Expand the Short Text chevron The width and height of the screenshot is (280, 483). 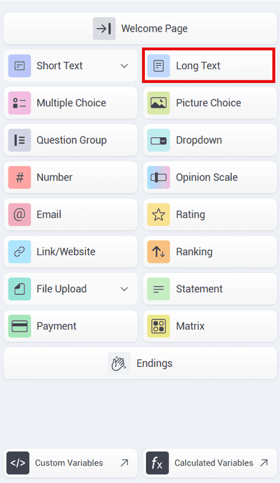point(124,66)
